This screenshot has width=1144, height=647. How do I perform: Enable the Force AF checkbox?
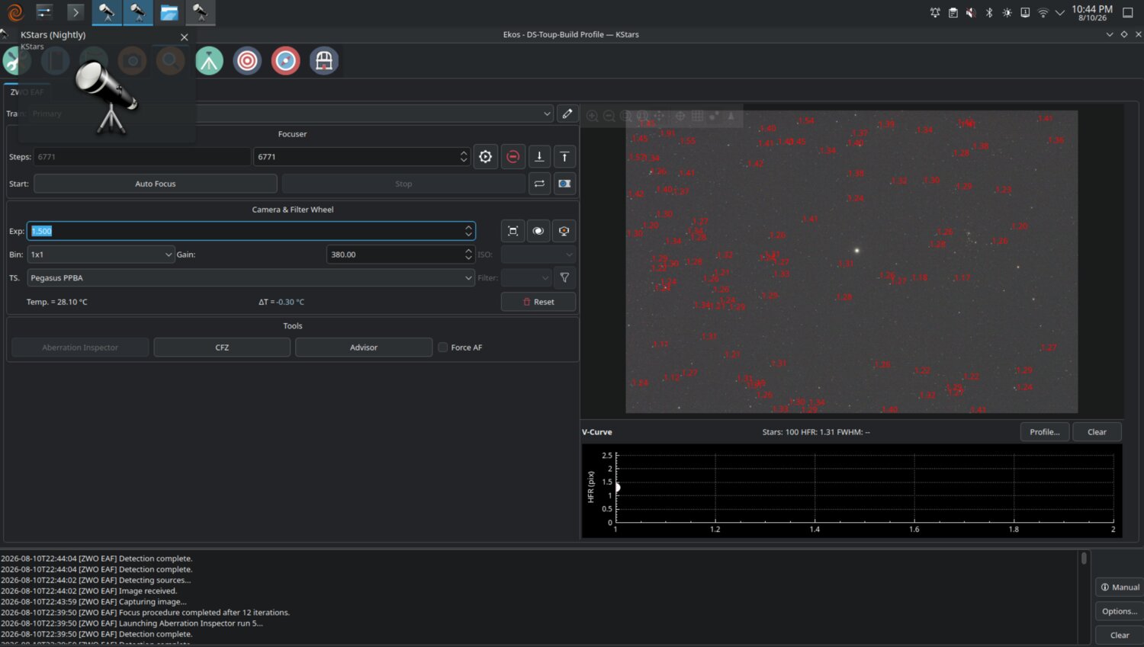(442, 348)
